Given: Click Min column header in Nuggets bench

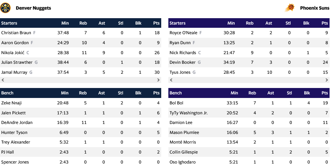Looking at the screenshot, I should (65, 93).
